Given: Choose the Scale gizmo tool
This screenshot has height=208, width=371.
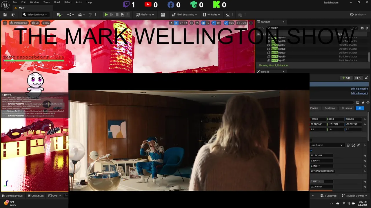Looking at the screenshot, I should [186, 23].
